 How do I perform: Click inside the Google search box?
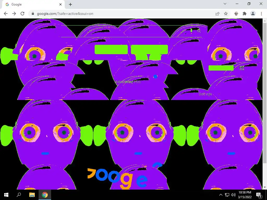tap(131, 31)
